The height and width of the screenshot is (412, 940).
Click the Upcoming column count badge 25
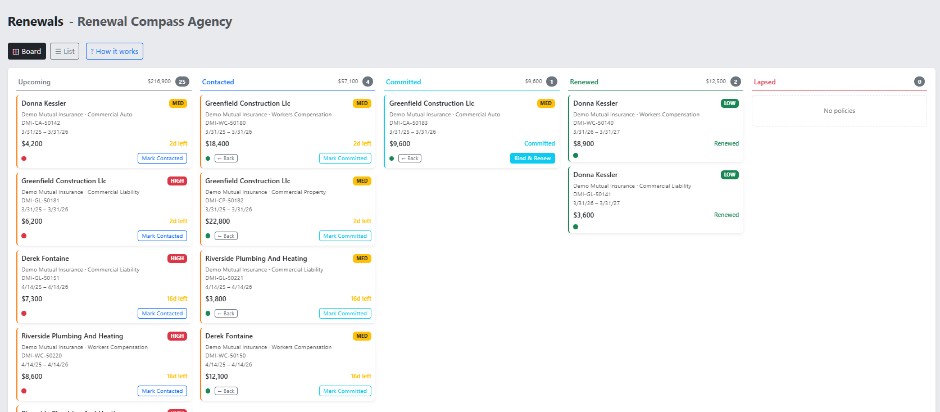click(x=182, y=82)
